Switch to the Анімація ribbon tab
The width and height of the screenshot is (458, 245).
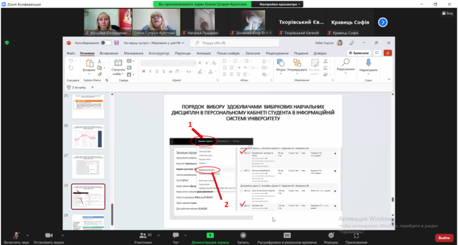(203, 53)
